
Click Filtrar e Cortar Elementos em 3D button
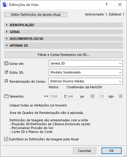point(63,55)
